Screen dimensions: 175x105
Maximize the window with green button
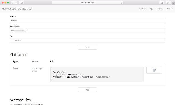tap(8, 2)
